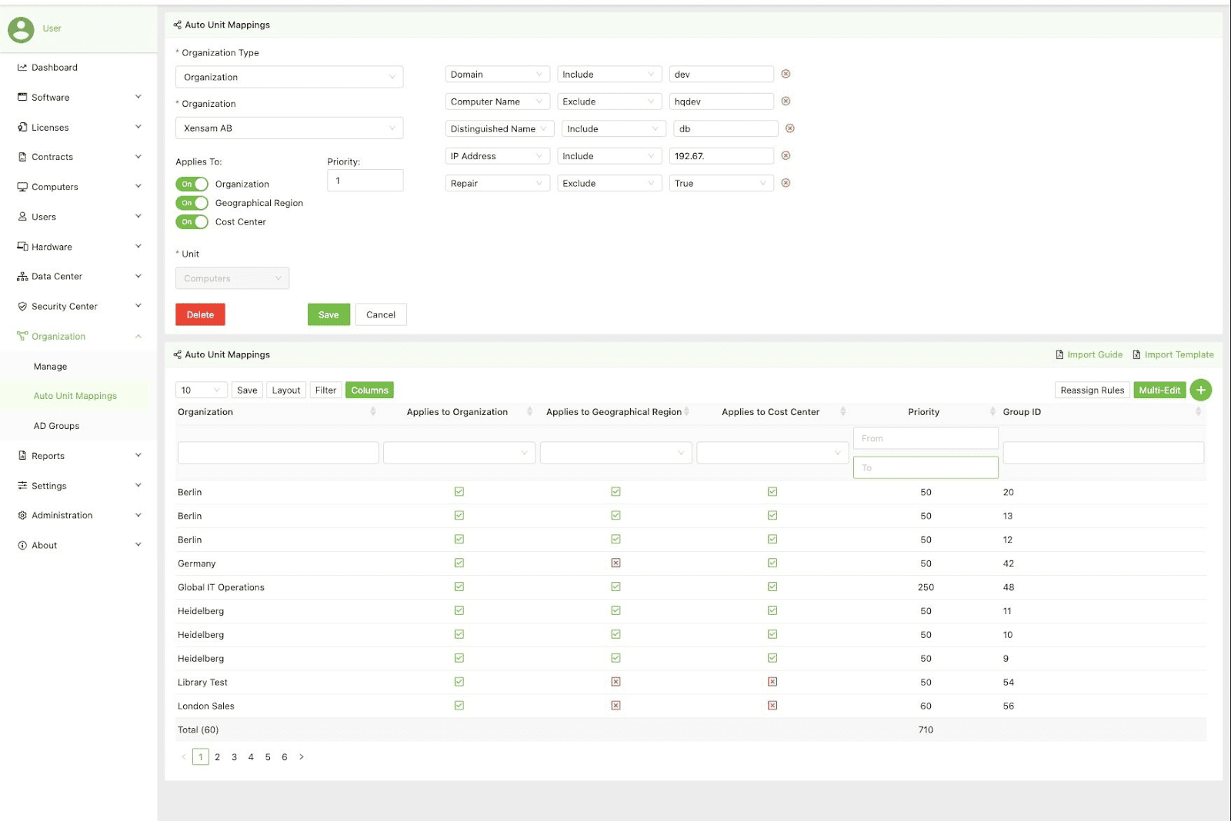Open the Applies to Organization filter dropdown
Screen dimensions: 1231x821
459,453
